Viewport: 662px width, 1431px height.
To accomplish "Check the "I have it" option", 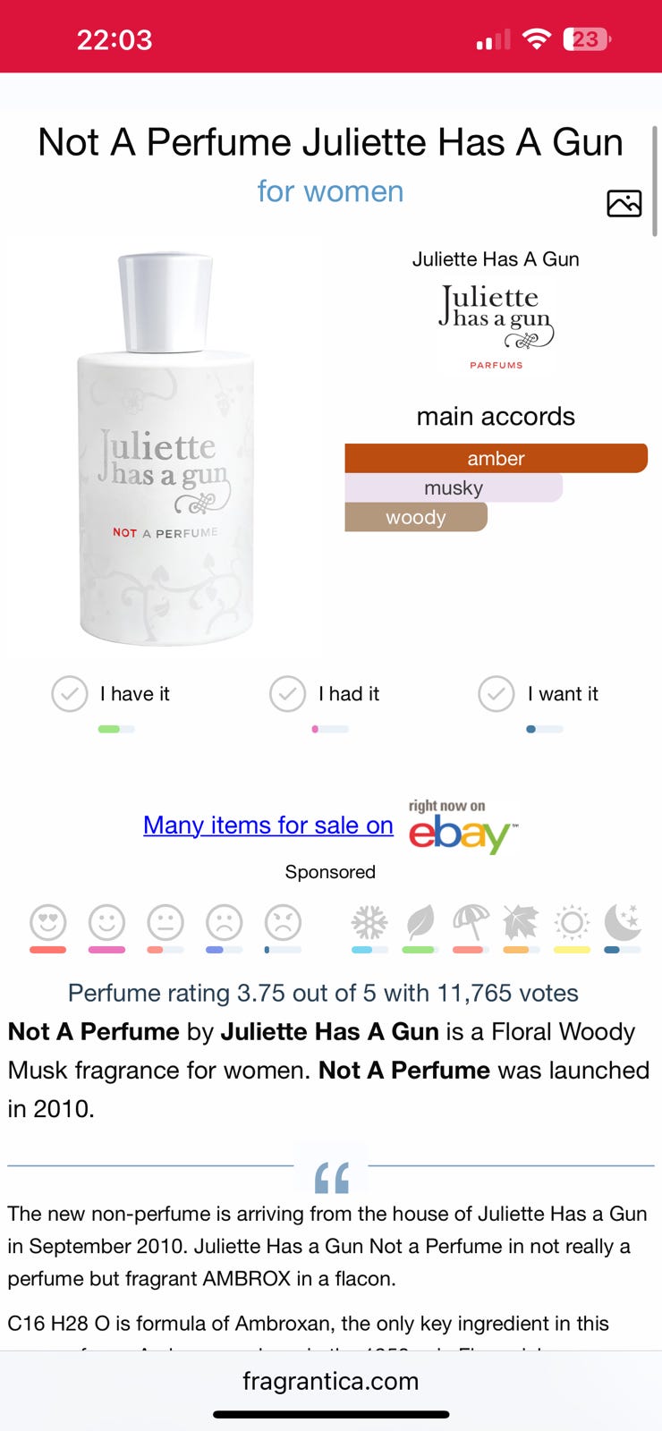I will [70, 694].
